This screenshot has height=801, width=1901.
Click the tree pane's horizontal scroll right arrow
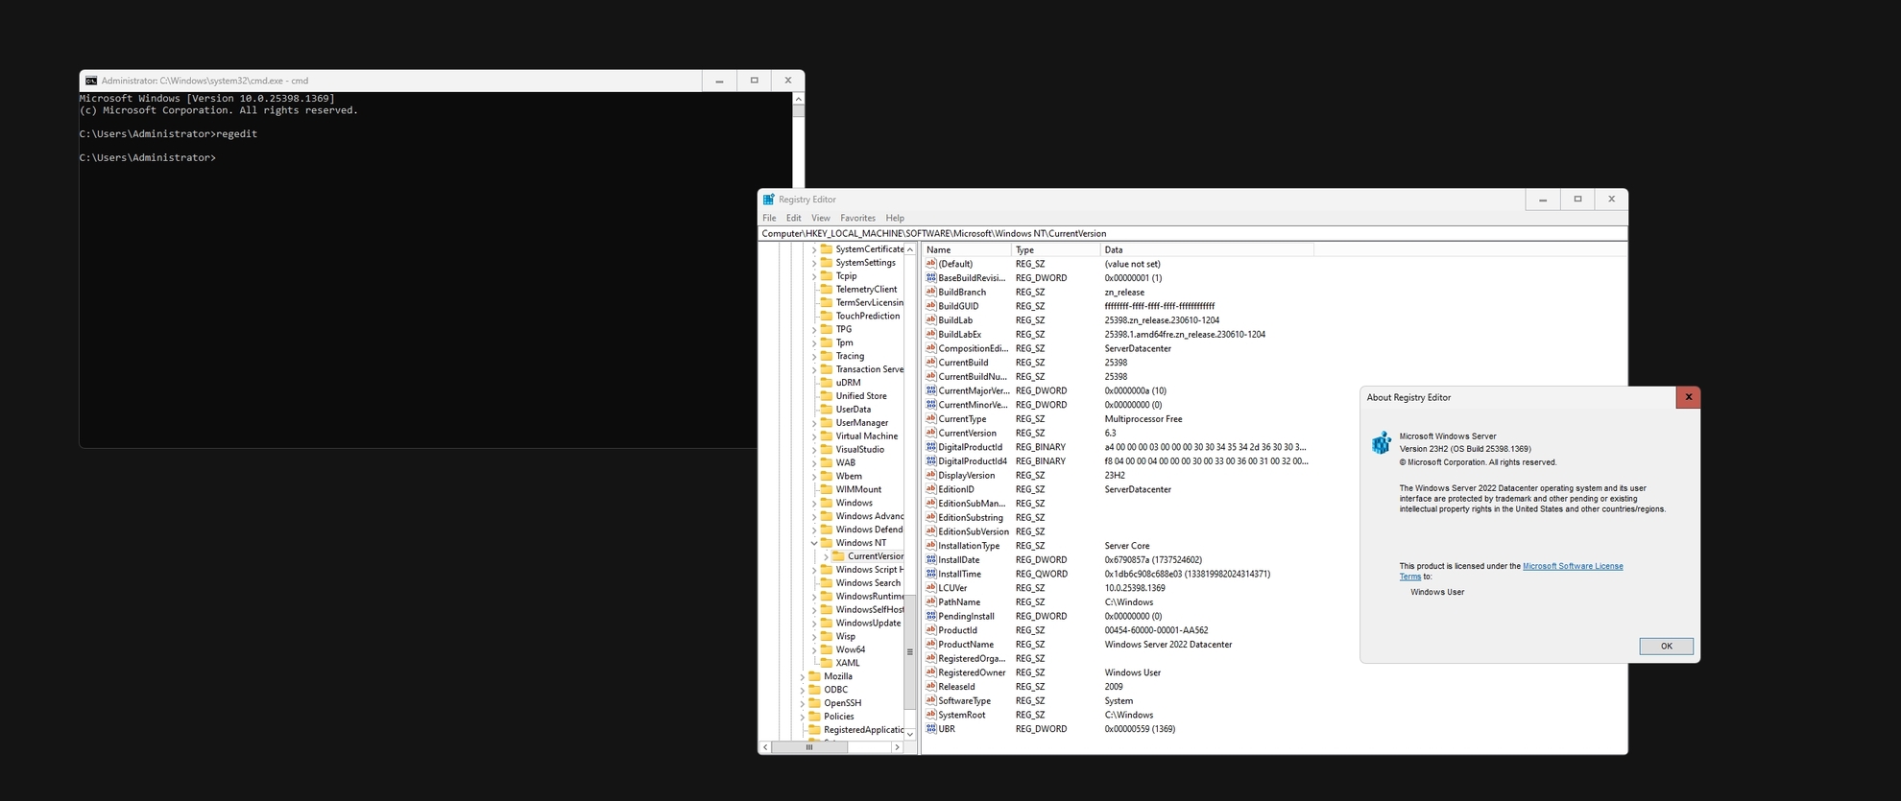[897, 747]
